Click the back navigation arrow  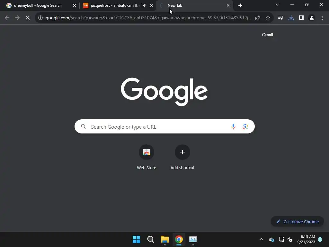[x=7, y=18]
